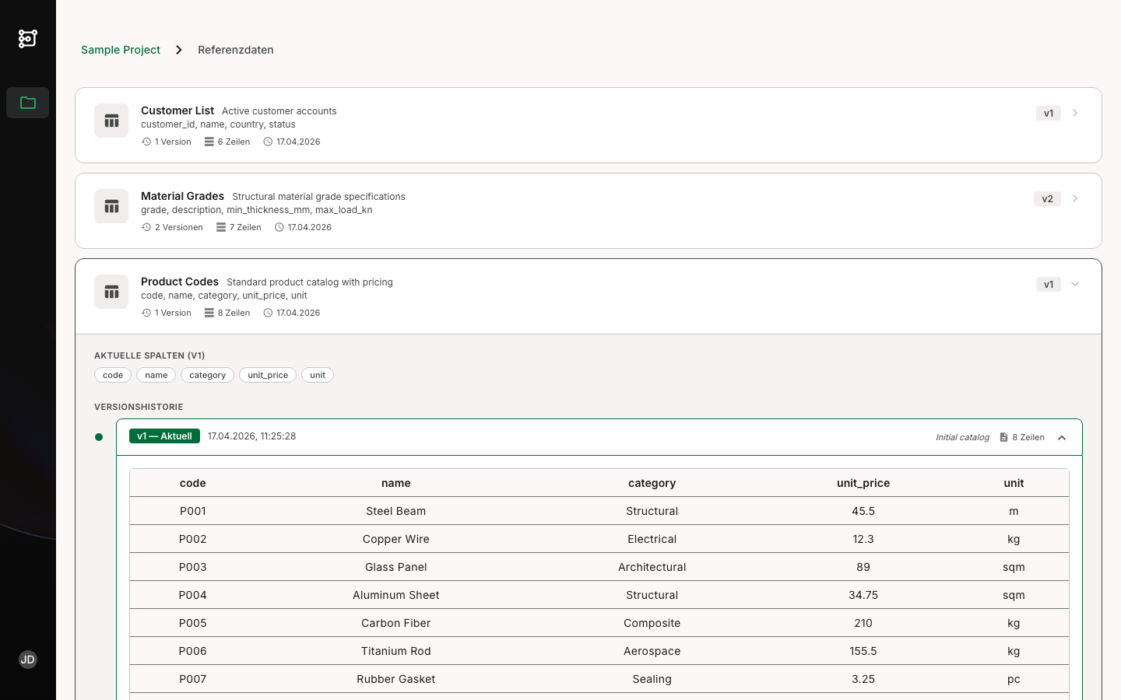Click the Product Codes table icon
The height and width of the screenshot is (700, 1121).
click(x=111, y=292)
